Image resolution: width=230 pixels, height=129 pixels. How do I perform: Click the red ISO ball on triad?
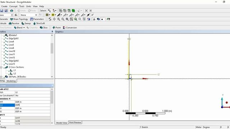coord(227,102)
